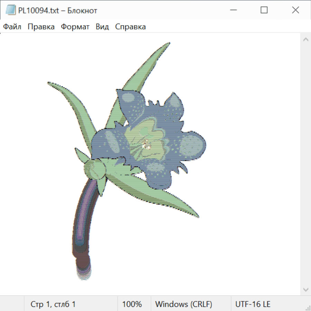Close the PL10094.txt window
Image resolution: width=311 pixels, height=311 pixels.
click(x=295, y=10)
